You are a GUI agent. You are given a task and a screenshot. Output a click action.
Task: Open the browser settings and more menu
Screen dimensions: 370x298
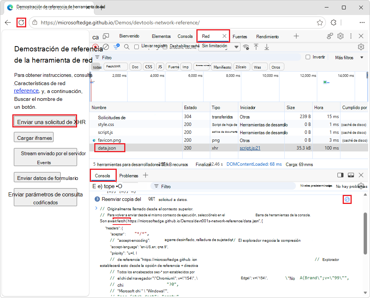[x=362, y=22]
